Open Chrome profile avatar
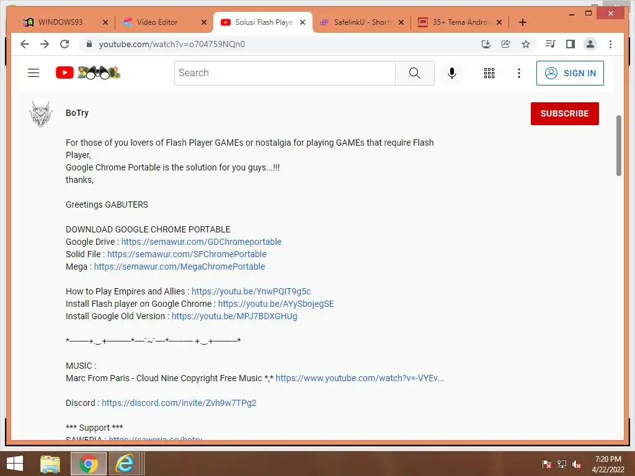635x476 pixels. pyautogui.click(x=590, y=44)
